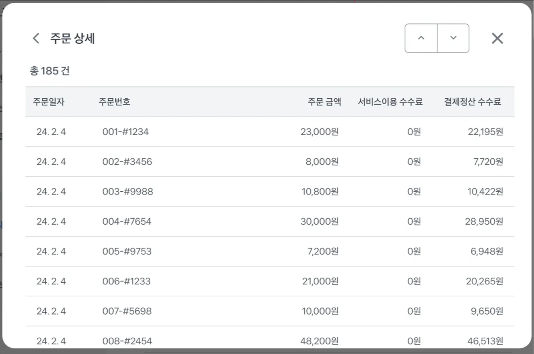Click the 서비스이용 수수료 column header
Screen dimensions: 534x354
point(390,102)
